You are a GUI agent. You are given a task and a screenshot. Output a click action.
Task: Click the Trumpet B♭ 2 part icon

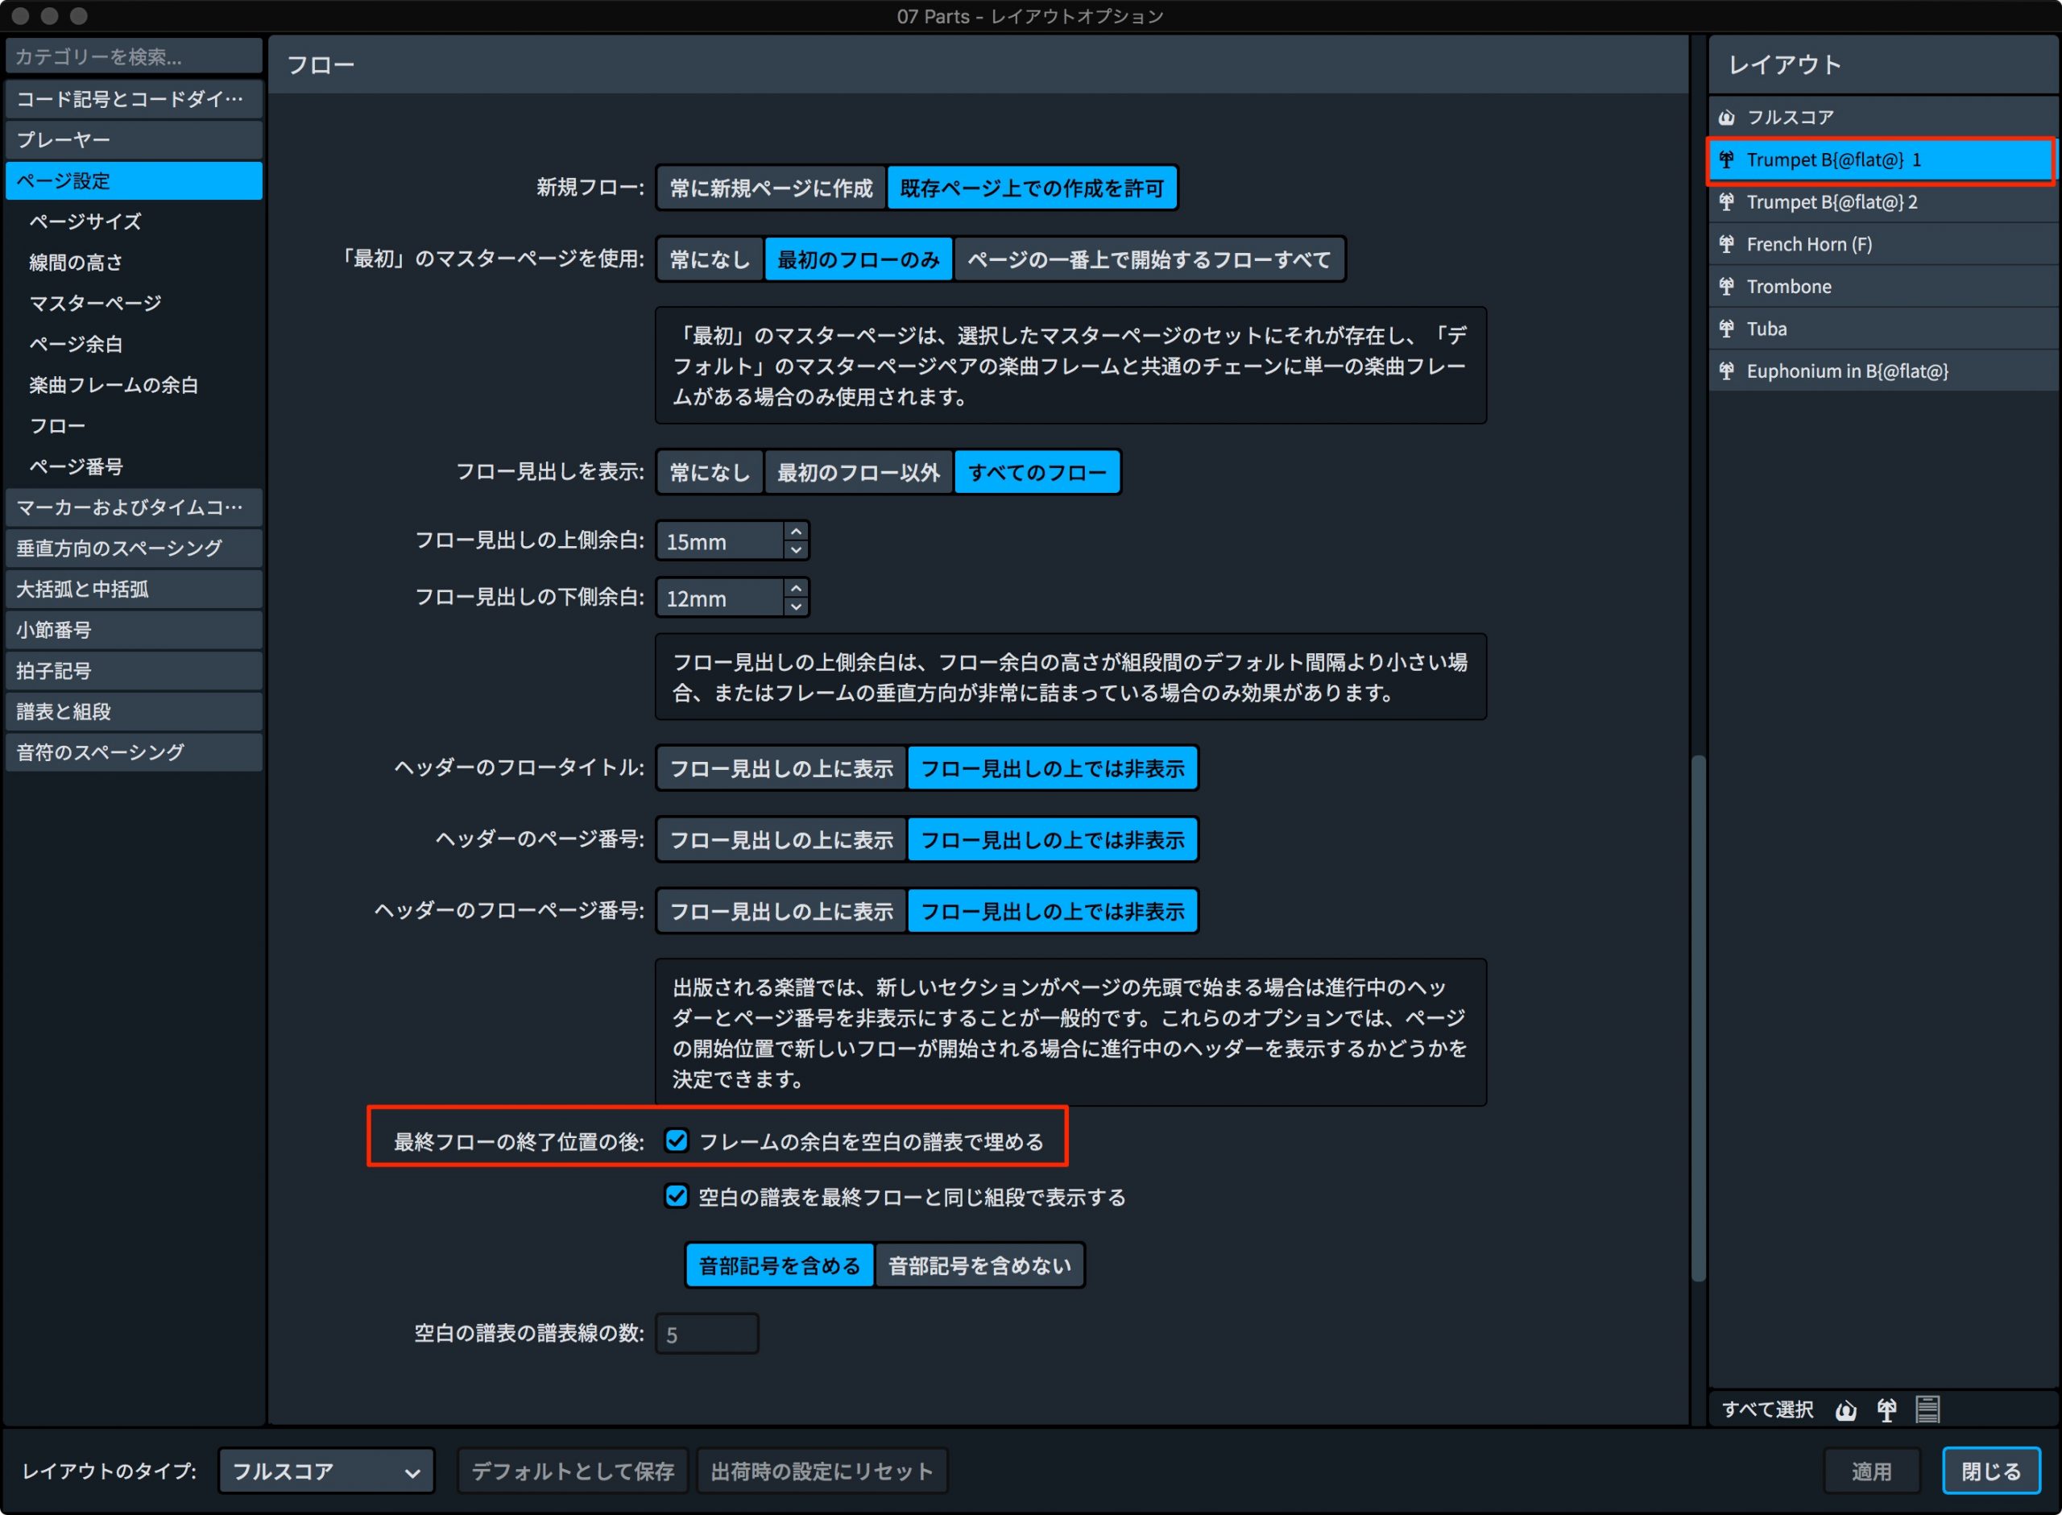point(1726,201)
